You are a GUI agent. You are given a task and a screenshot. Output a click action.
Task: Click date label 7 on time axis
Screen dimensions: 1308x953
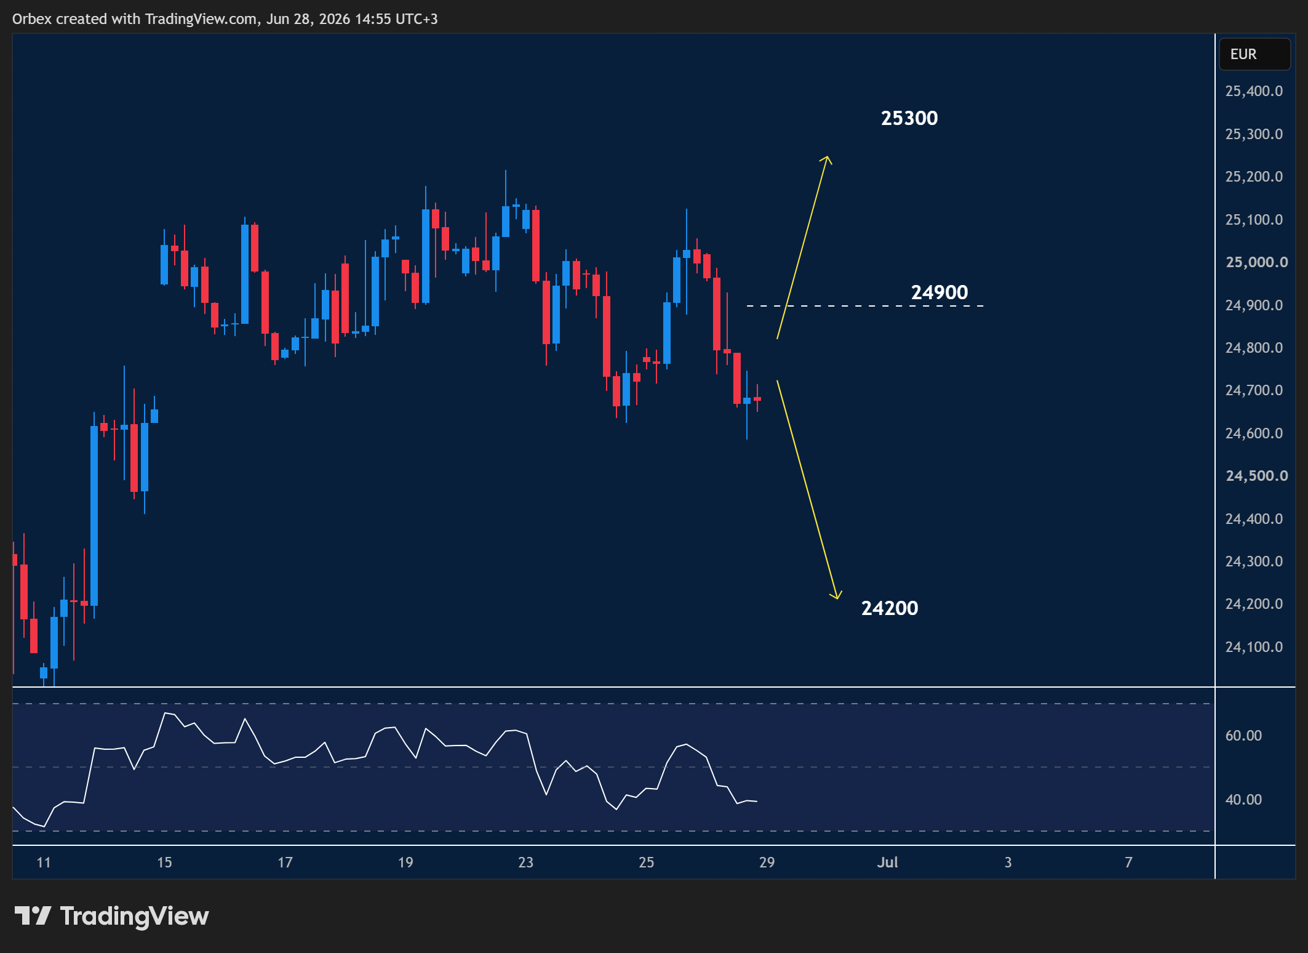1128,863
